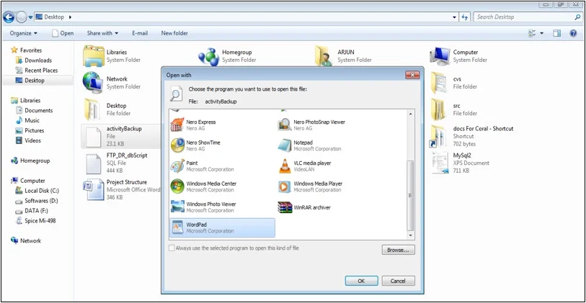The image size is (586, 303).
Task: Open the change view dropdown arrow
Action: [542, 33]
